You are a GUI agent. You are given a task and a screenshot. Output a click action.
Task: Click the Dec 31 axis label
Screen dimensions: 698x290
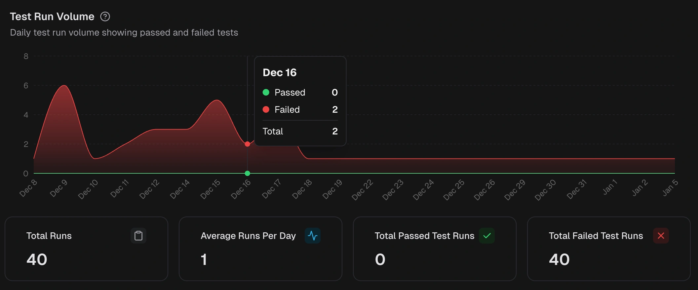coord(577,189)
